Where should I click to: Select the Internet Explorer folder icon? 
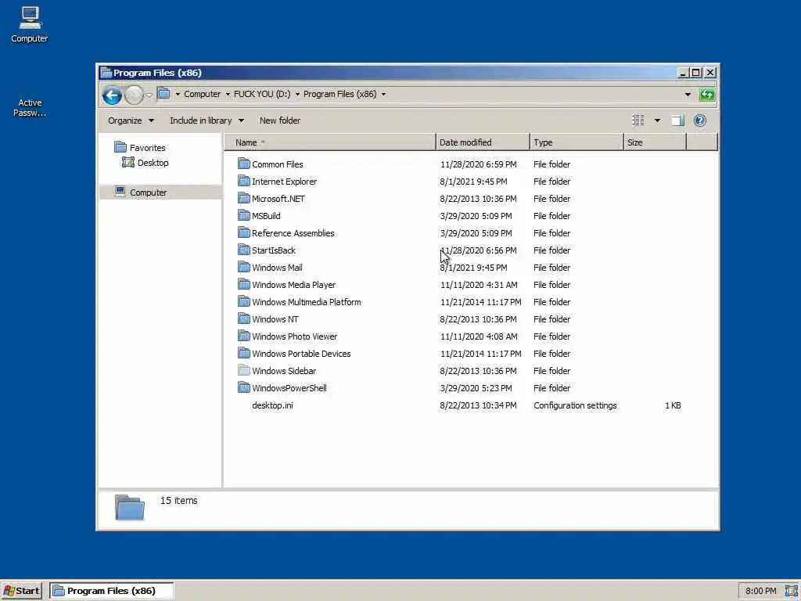[x=244, y=181]
